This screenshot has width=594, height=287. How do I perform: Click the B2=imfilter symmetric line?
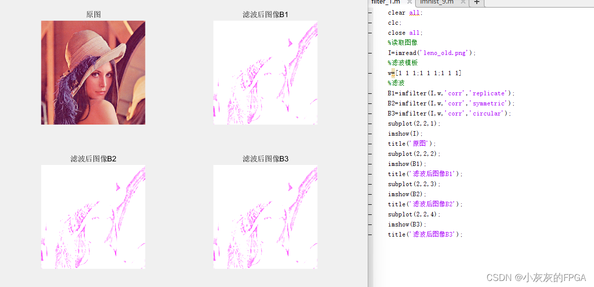point(452,103)
